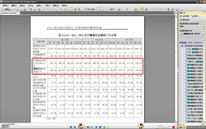Collapse the 20150304112610Z799 results tree node
This screenshot has width=206, height=129.
pyautogui.click(x=180, y=46)
